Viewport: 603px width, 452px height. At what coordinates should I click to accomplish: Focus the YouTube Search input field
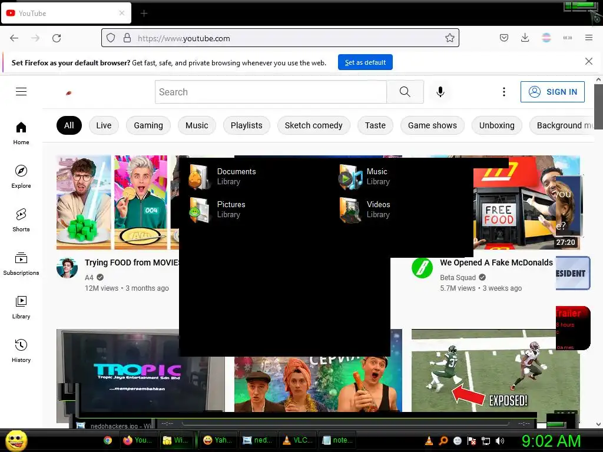(271, 92)
